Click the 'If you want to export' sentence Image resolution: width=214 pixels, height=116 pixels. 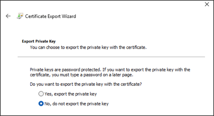(x=146, y=70)
